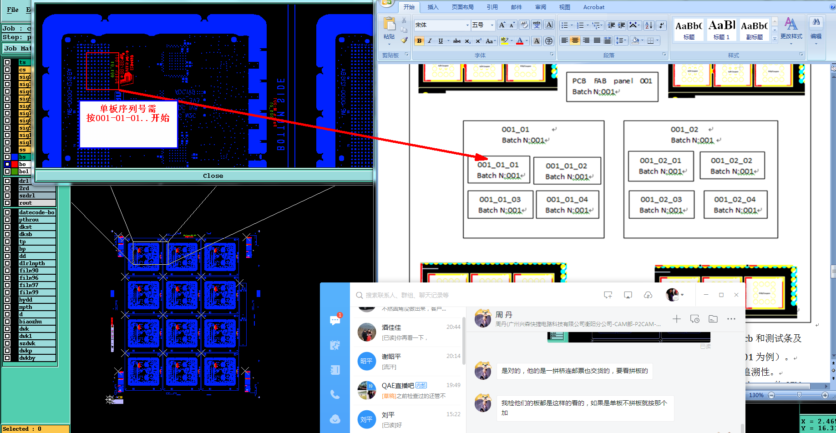
Task: Open phone calls icon in chat sidebar
Action: coord(335,394)
